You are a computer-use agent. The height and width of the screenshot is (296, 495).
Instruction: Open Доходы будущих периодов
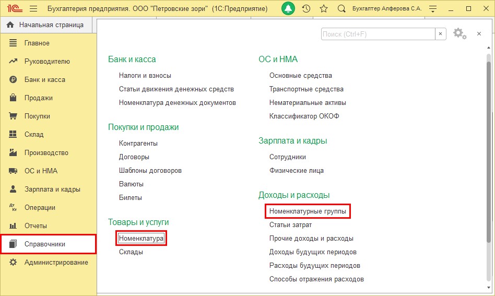313,252
